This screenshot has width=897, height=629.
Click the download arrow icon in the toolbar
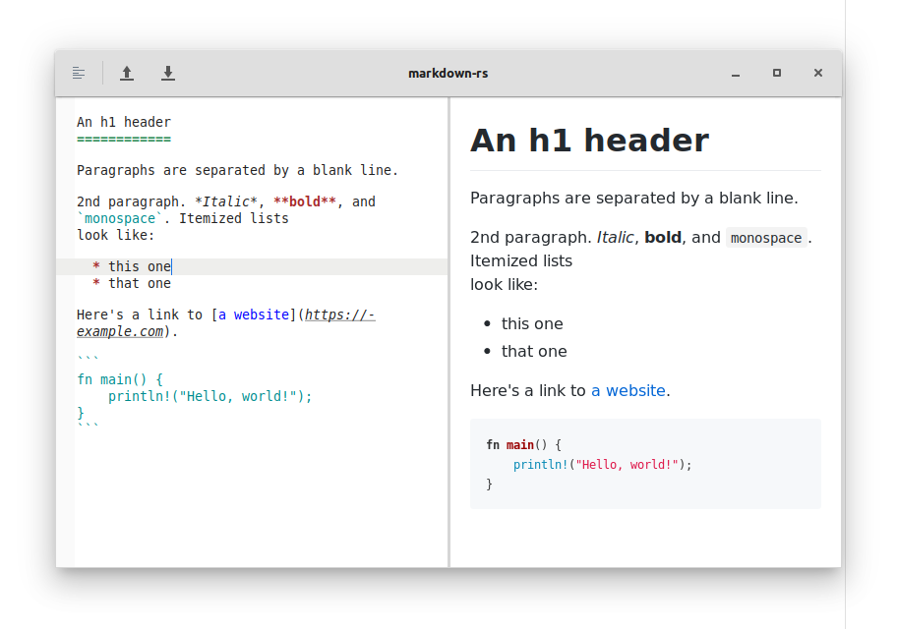click(167, 73)
